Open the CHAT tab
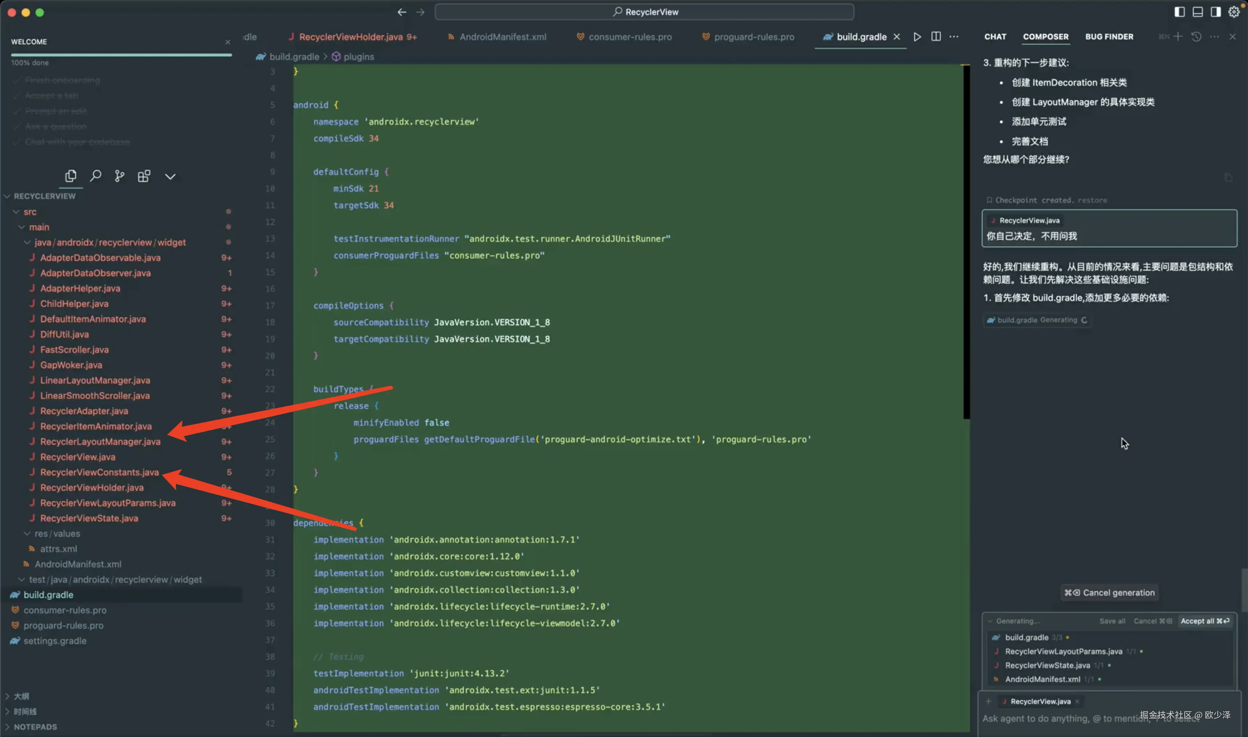 [995, 37]
